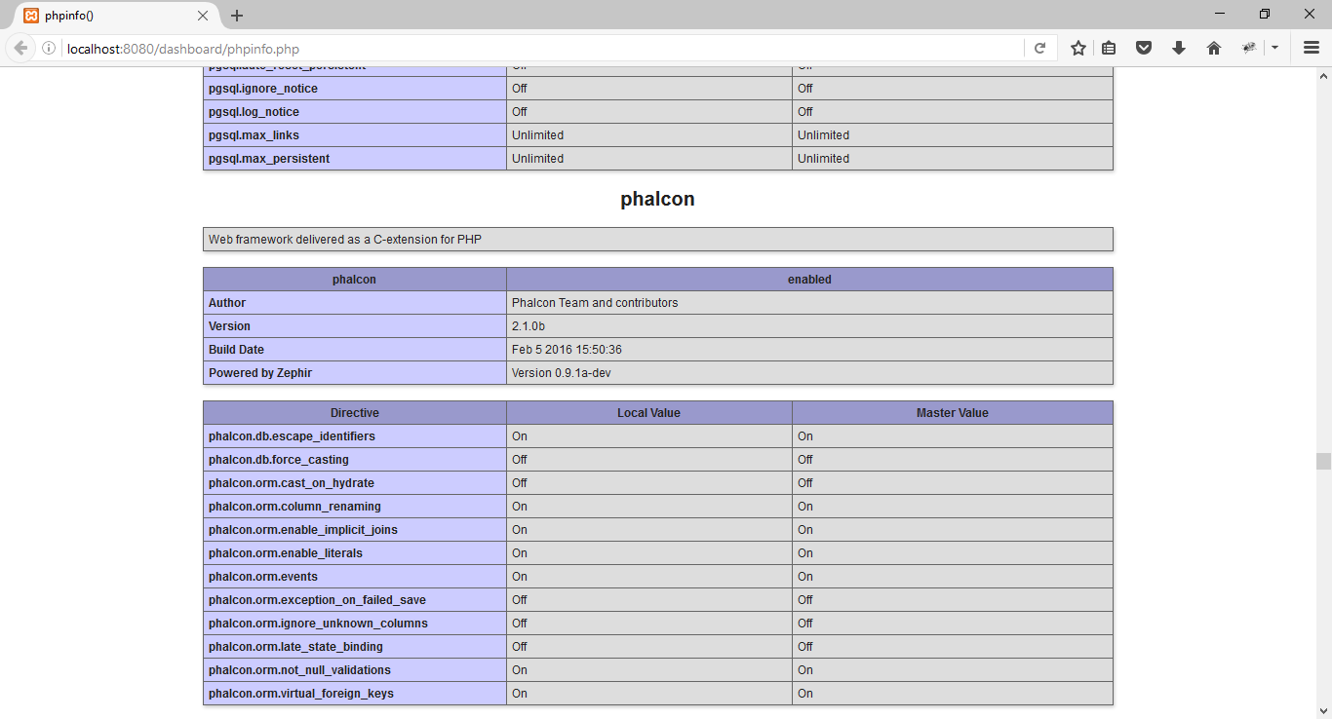Click the browser back arrow button
This screenshot has height=719, width=1332.
coord(20,48)
